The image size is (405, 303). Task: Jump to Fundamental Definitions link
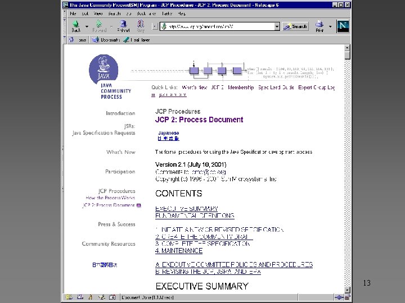195,215
